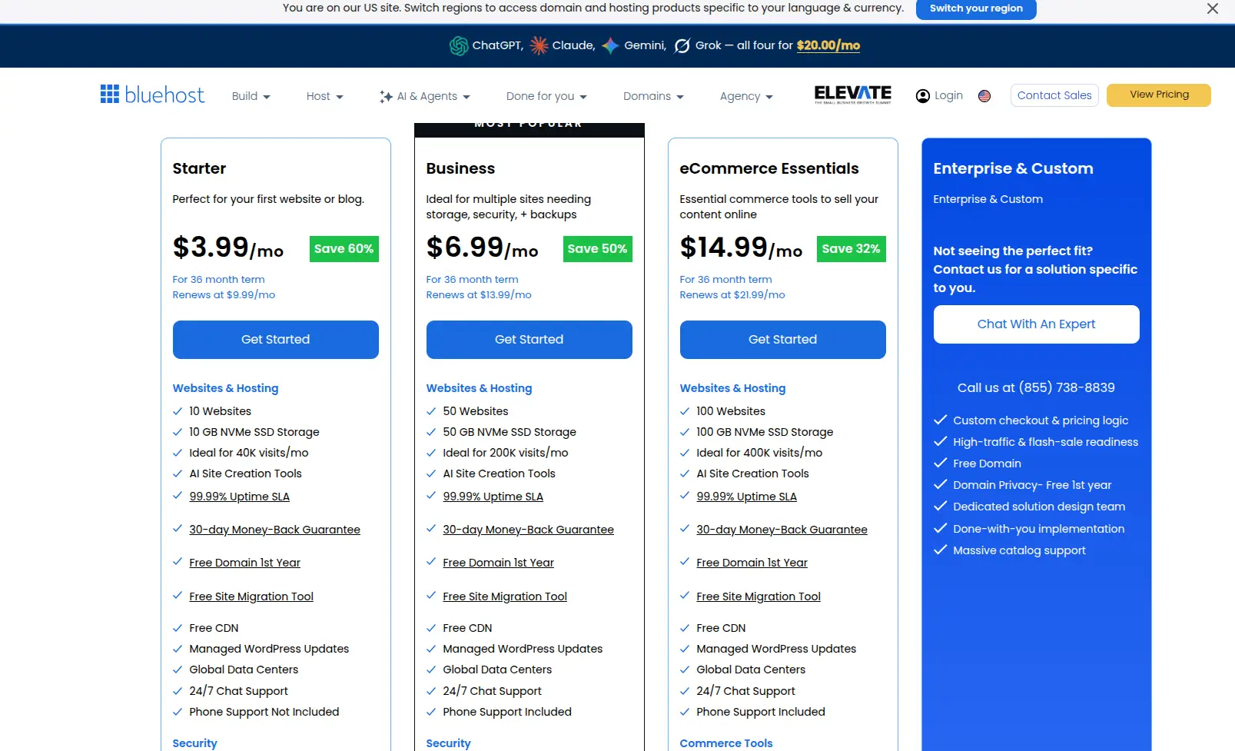Click Call us at (855) 738-8839
This screenshot has height=751, width=1235.
(x=1036, y=387)
